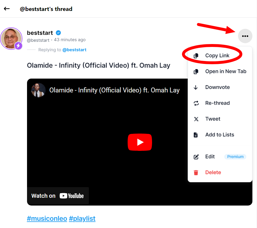Play the Olamide Infinity YouTube video
Viewport: 257px width, 228px height.
pos(140,142)
